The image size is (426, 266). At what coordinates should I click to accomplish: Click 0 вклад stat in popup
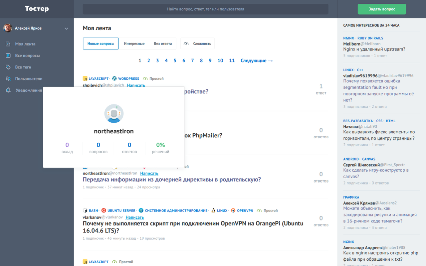pos(67,148)
